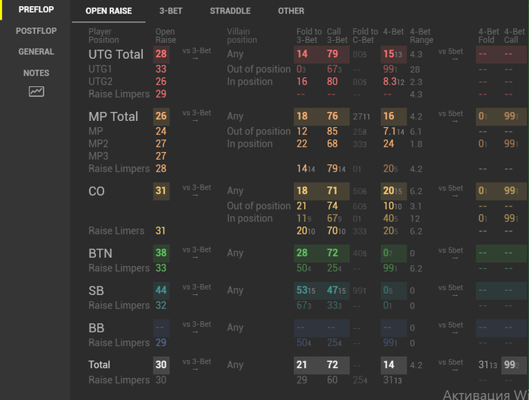Expand CO vs 3-Bet arrow
Screen dimensions: 529x400
tap(196, 191)
